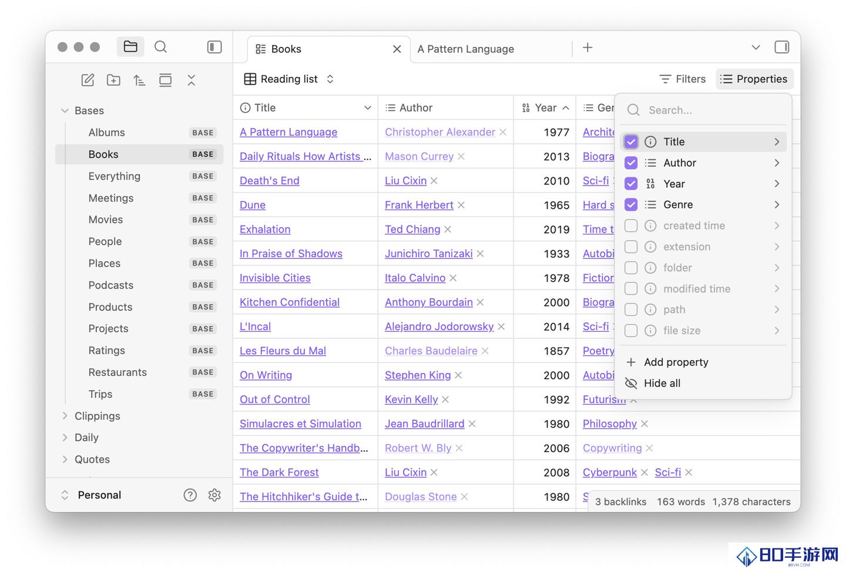Expand the Clippings folder

point(65,416)
